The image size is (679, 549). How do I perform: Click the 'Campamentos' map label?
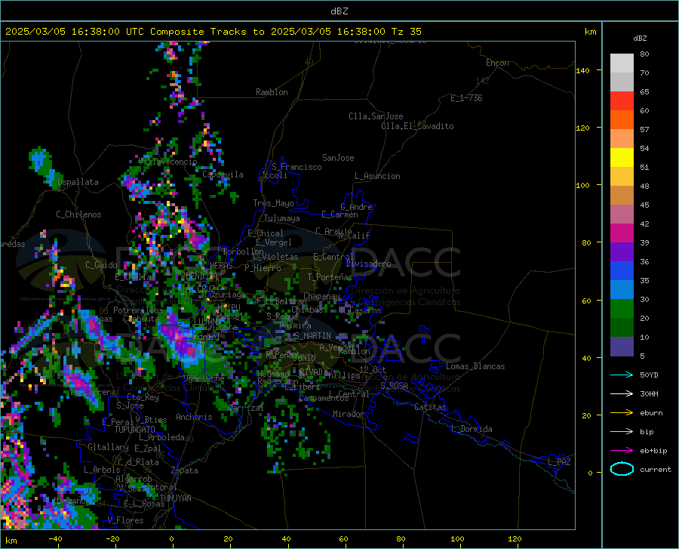click(x=324, y=398)
